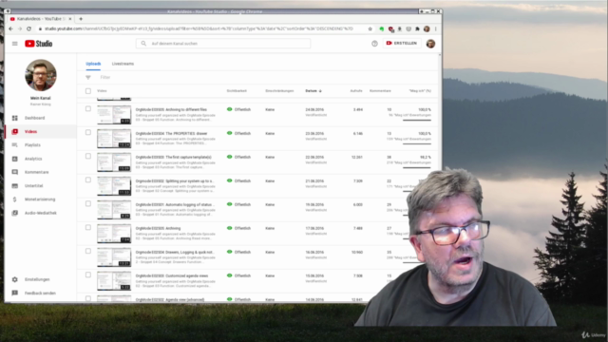Reload the page with the refresh icon
608x342 pixels.
28,28
